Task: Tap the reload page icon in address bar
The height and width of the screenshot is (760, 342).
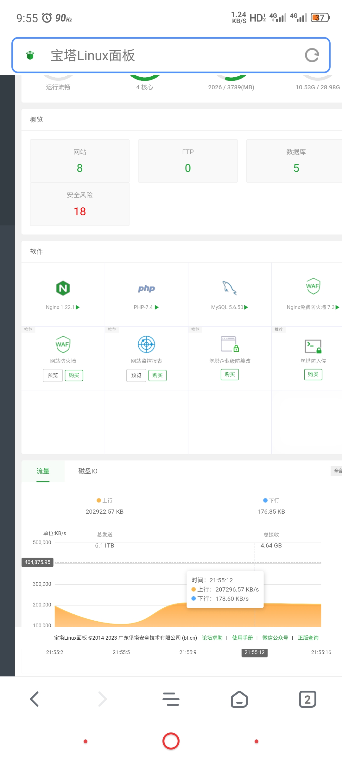Action: pyautogui.click(x=312, y=55)
